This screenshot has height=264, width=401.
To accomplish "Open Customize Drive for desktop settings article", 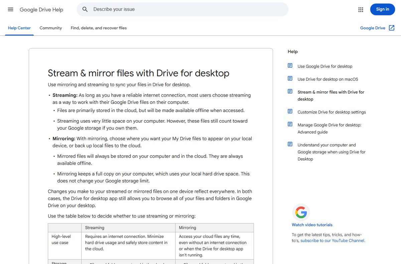I will [x=332, y=112].
